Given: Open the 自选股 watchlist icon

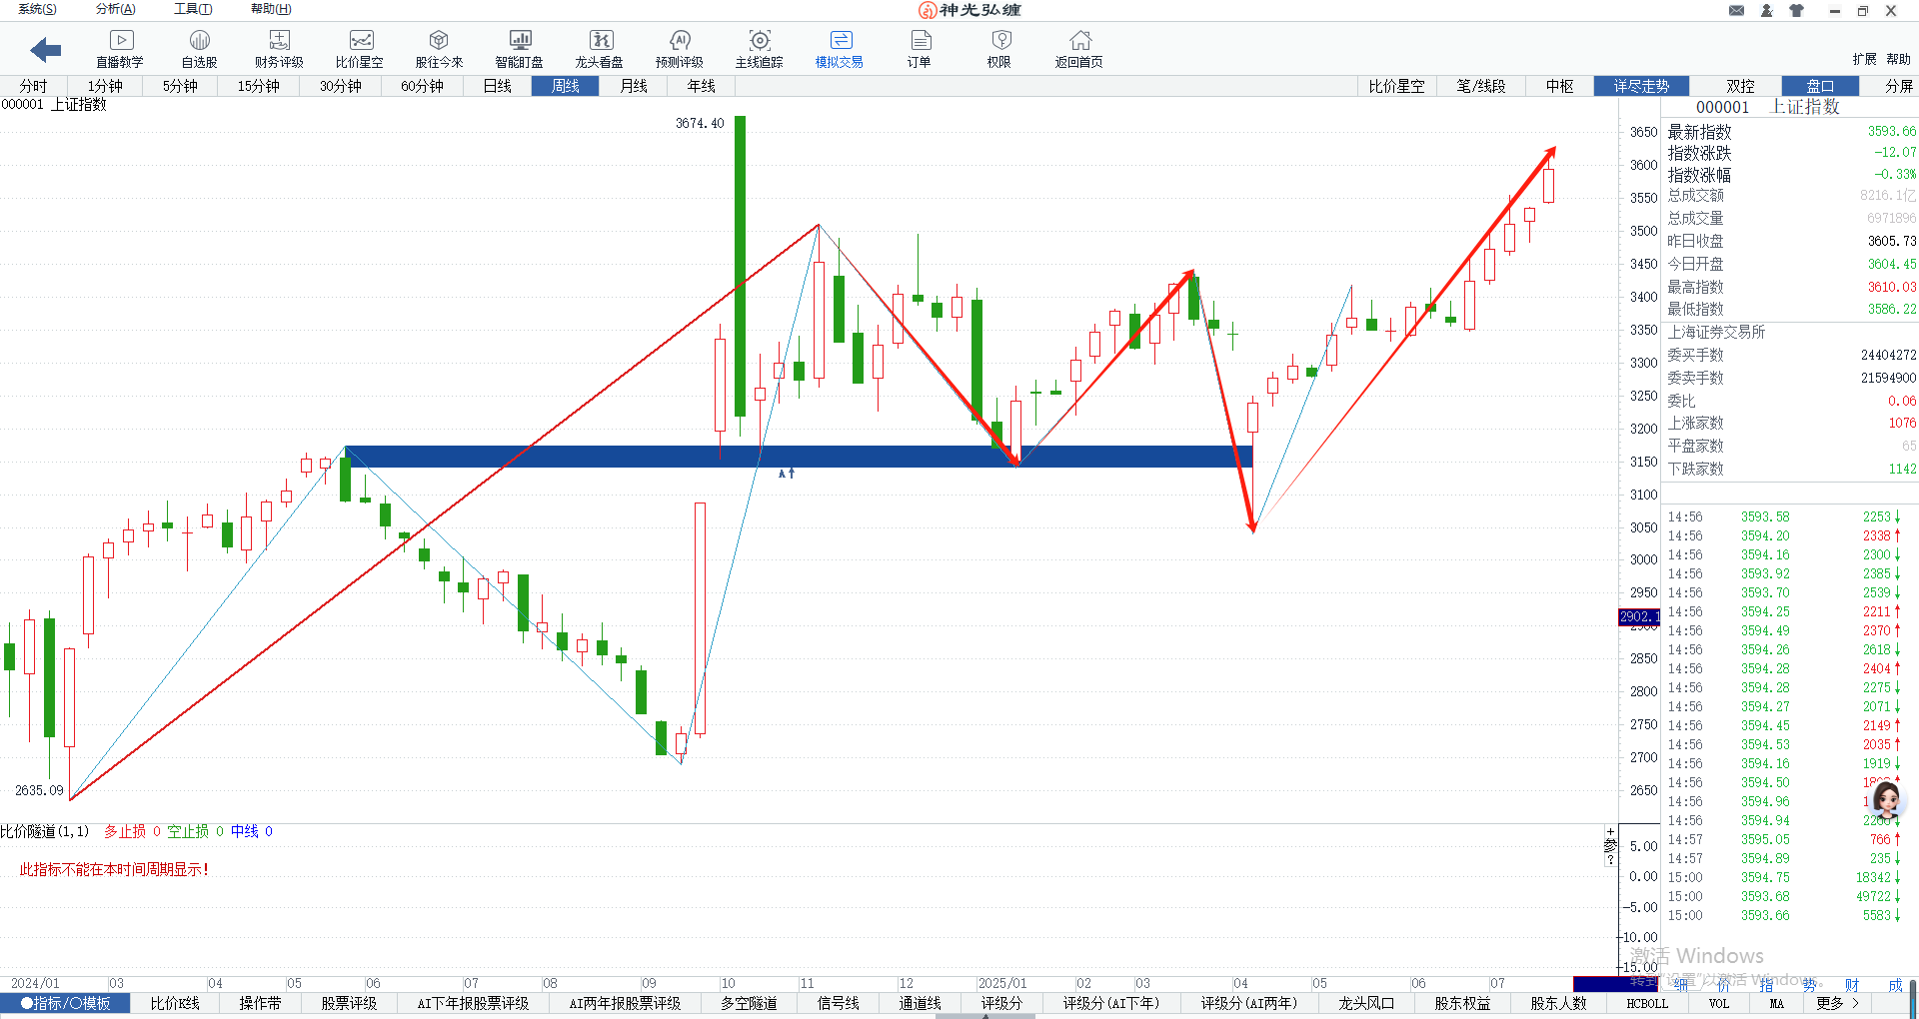Looking at the screenshot, I should [199, 49].
